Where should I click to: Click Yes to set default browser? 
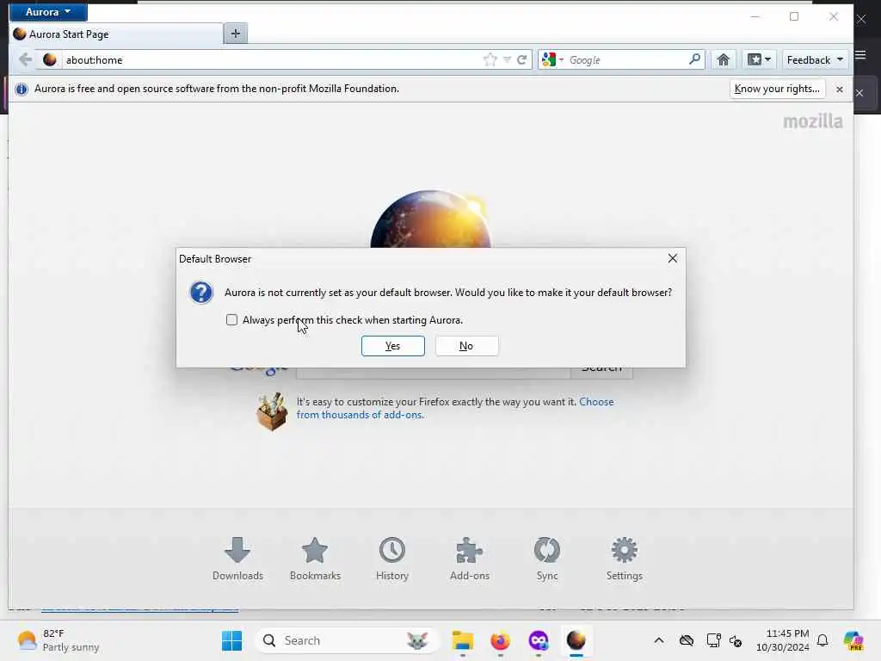(x=392, y=346)
